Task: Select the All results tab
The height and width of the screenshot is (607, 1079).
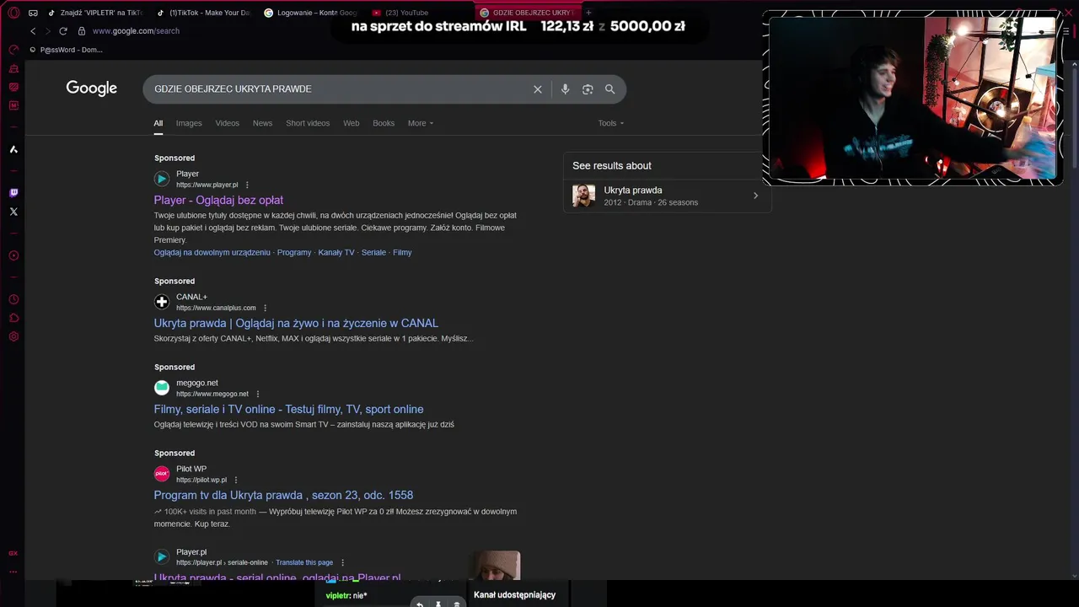Action: coord(158,123)
